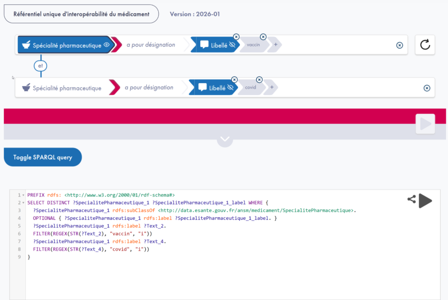Screen dimensions: 448x300
Task: Delete the covid value chip
Action: (x=259, y=80)
